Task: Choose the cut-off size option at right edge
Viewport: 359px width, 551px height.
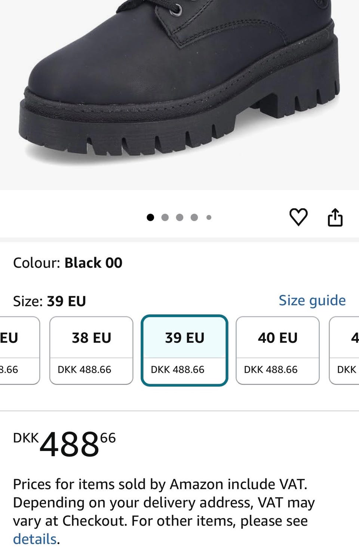Action: point(345,350)
